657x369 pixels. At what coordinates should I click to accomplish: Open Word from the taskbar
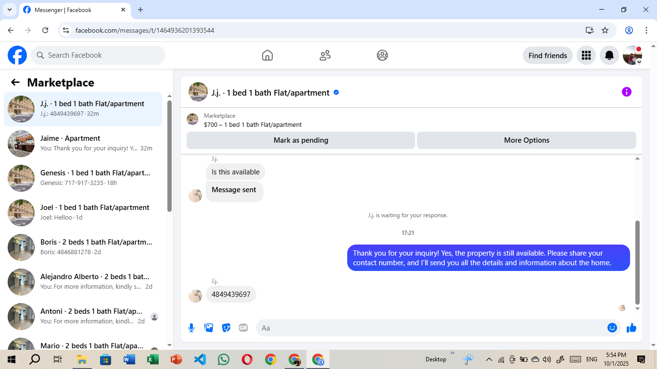pos(129,359)
